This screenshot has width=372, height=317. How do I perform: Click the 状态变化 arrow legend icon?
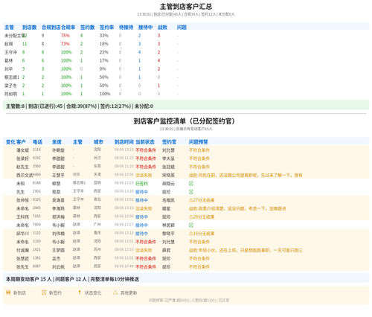coord(80,292)
